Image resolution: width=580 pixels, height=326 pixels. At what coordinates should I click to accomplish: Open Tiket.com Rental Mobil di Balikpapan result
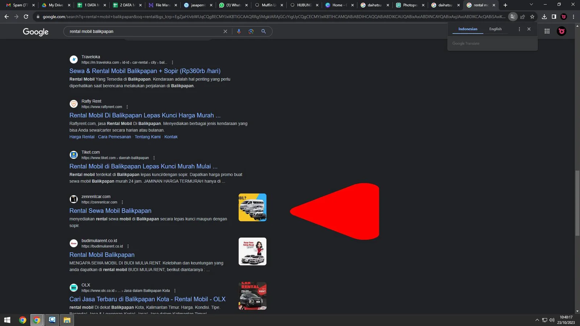[143, 166]
